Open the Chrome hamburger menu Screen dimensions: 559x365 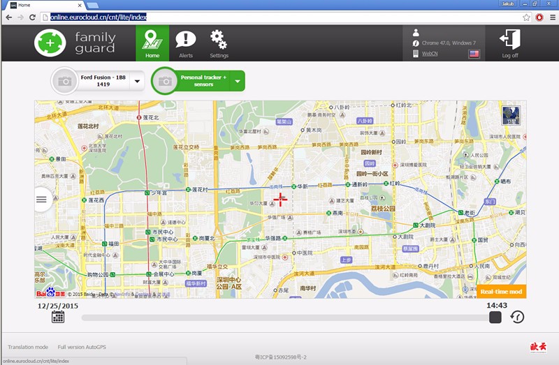point(552,17)
